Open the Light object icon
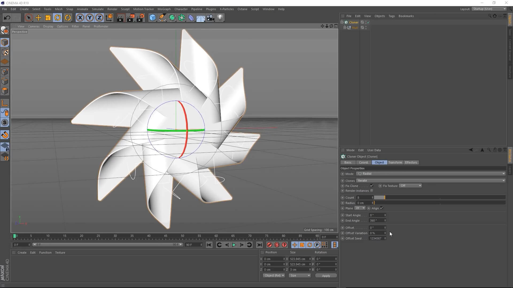This screenshot has width=513, height=288. point(220,18)
